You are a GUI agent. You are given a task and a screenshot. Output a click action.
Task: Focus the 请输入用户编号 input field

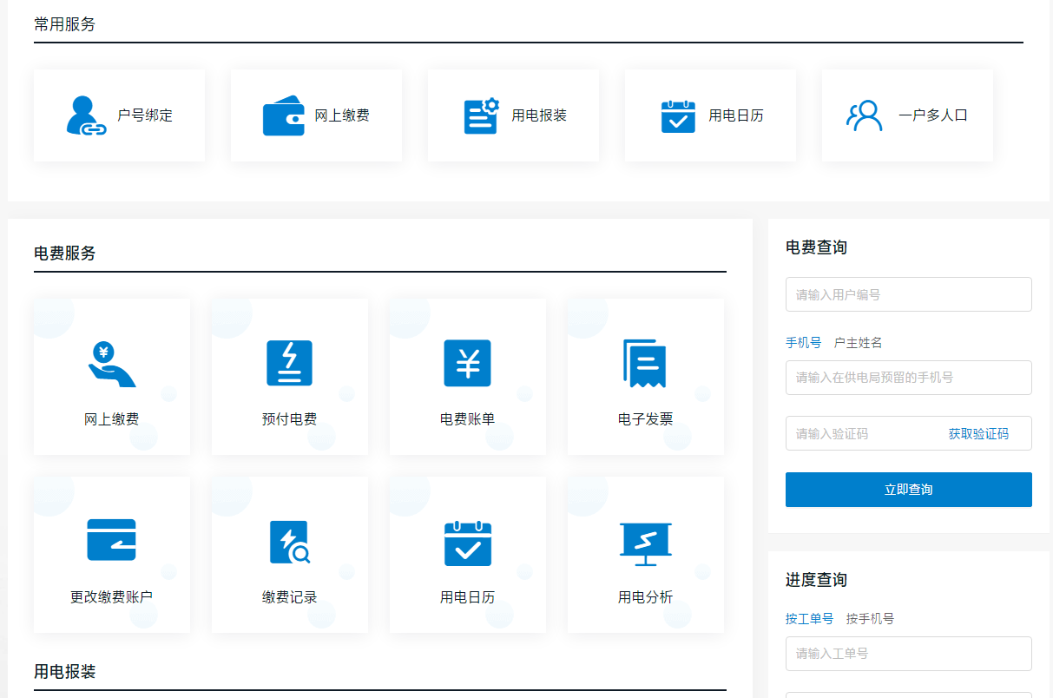click(x=908, y=294)
